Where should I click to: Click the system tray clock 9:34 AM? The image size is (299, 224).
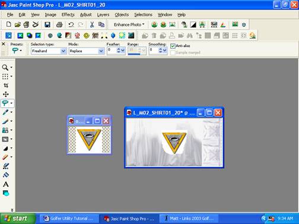click(285, 219)
